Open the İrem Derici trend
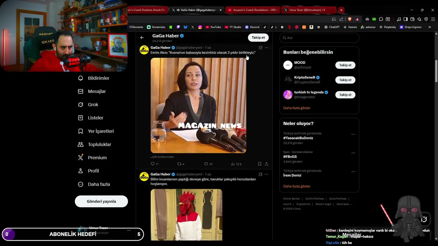 coord(292,175)
